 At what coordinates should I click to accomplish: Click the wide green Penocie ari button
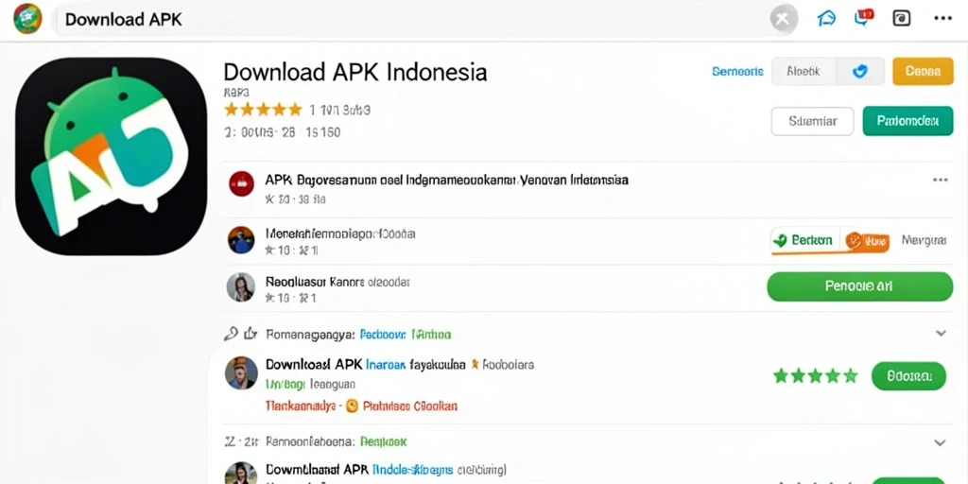tap(860, 286)
